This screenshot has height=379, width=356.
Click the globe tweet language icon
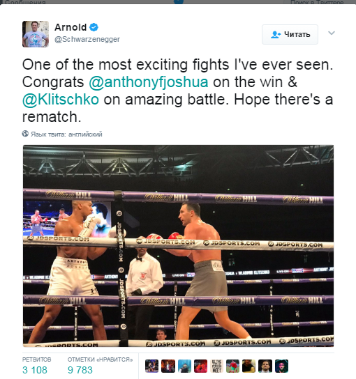tap(25, 134)
